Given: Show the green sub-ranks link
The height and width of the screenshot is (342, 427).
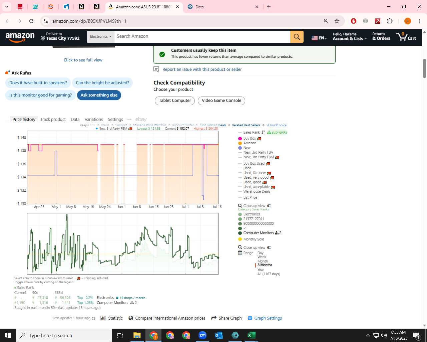Looking at the screenshot, I should (277, 132).
